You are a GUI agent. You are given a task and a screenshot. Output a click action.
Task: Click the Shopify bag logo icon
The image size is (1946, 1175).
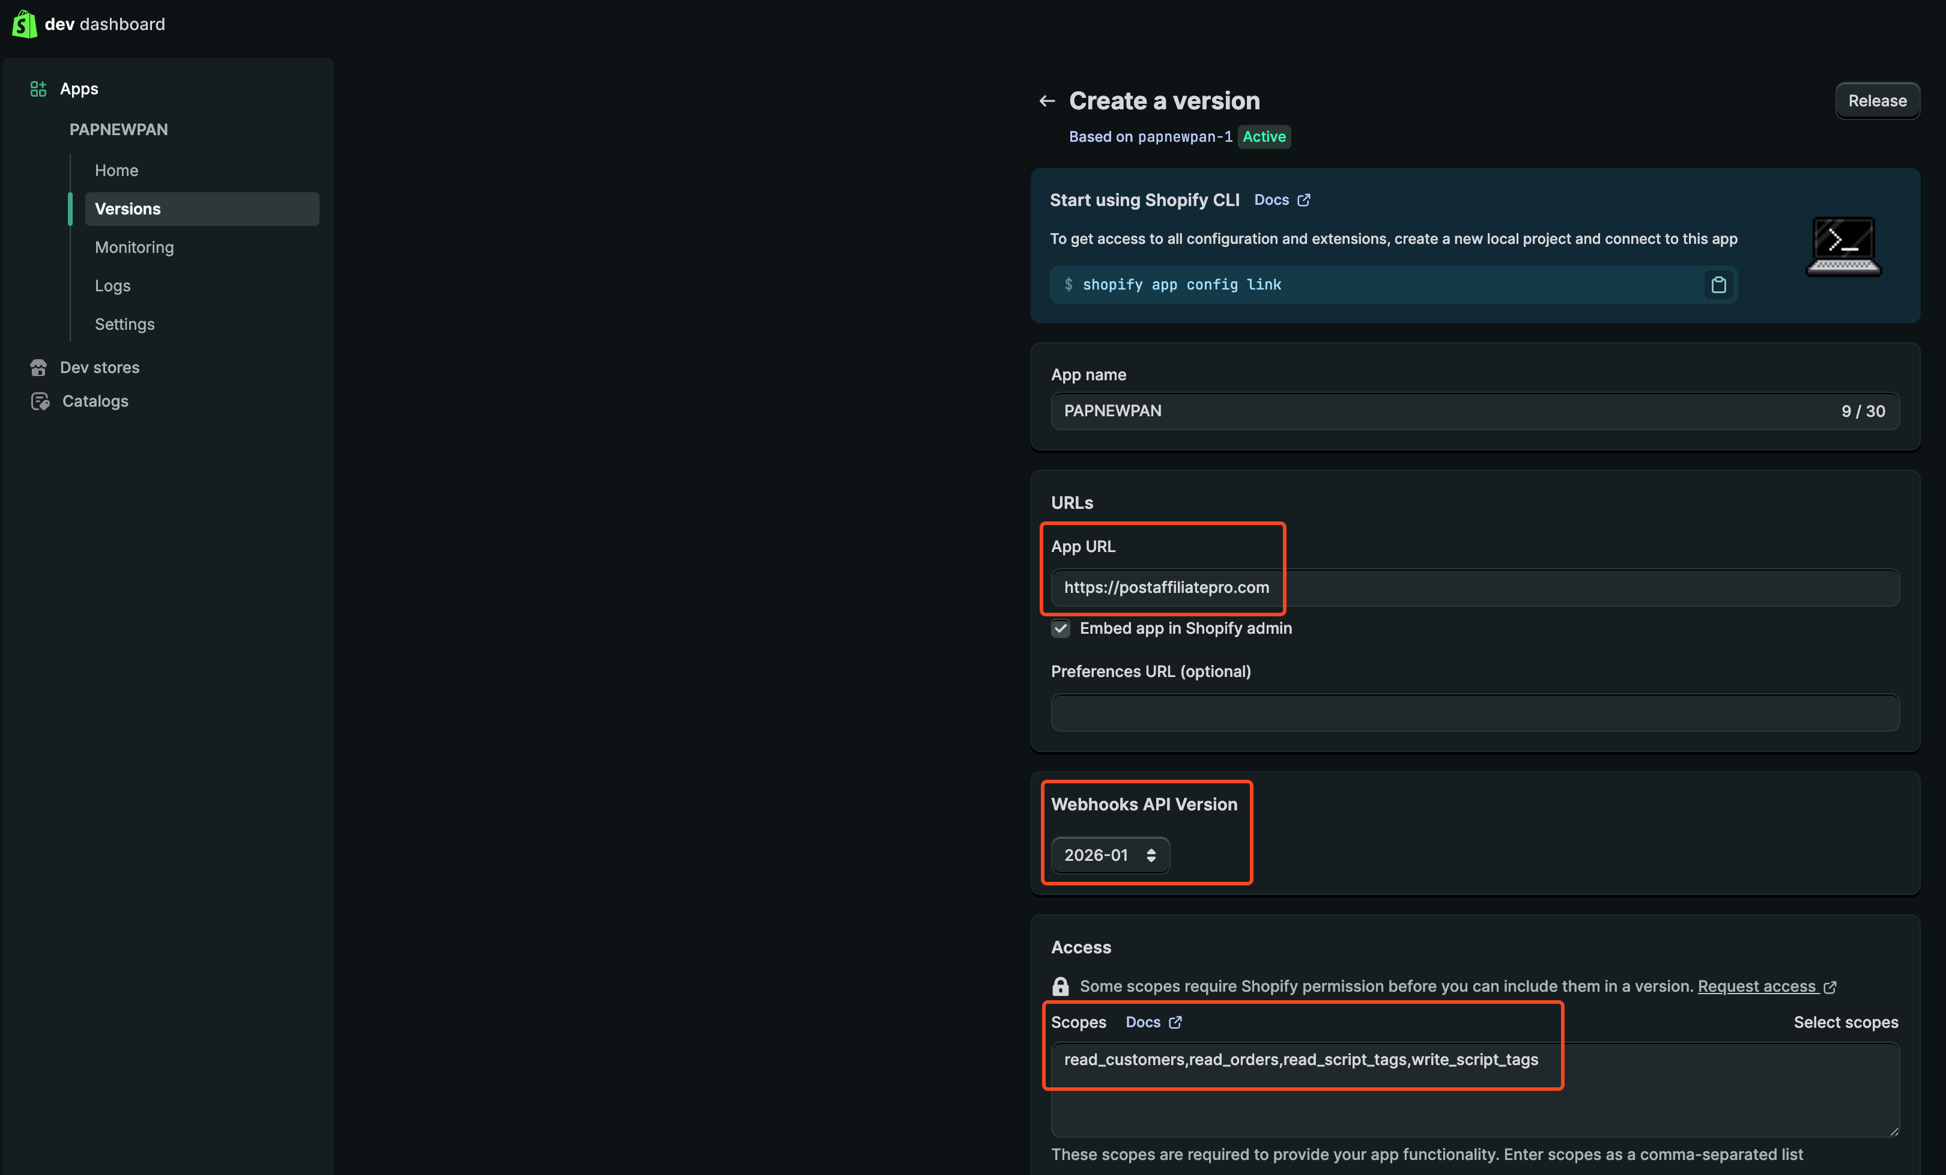(x=25, y=23)
